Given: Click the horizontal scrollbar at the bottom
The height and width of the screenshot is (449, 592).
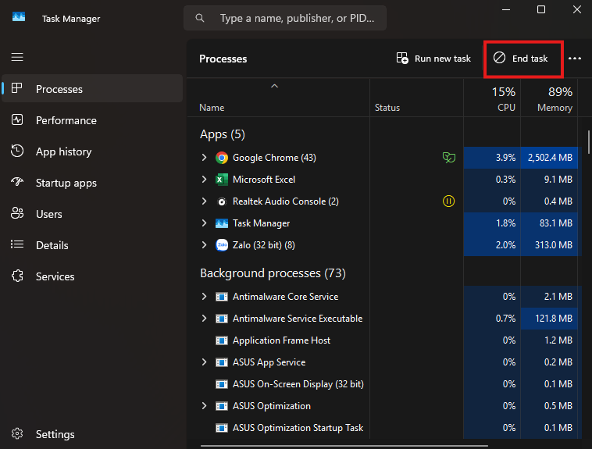Looking at the screenshot, I should (x=344, y=446).
